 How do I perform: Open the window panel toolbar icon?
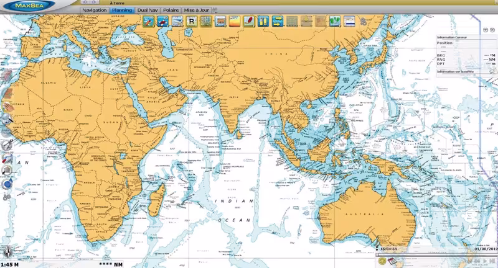point(349,22)
